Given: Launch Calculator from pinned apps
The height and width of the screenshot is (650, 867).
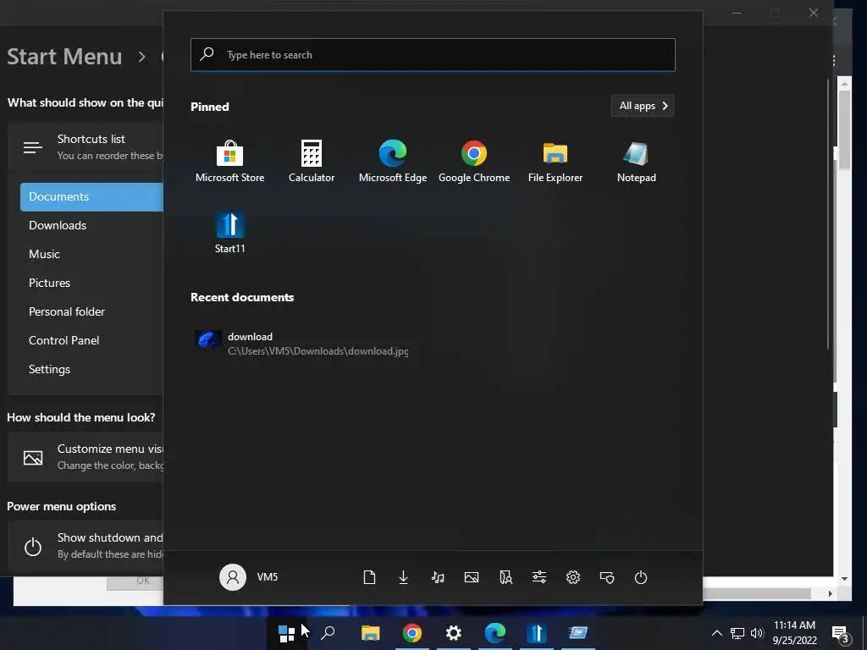Looking at the screenshot, I should (312, 161).
